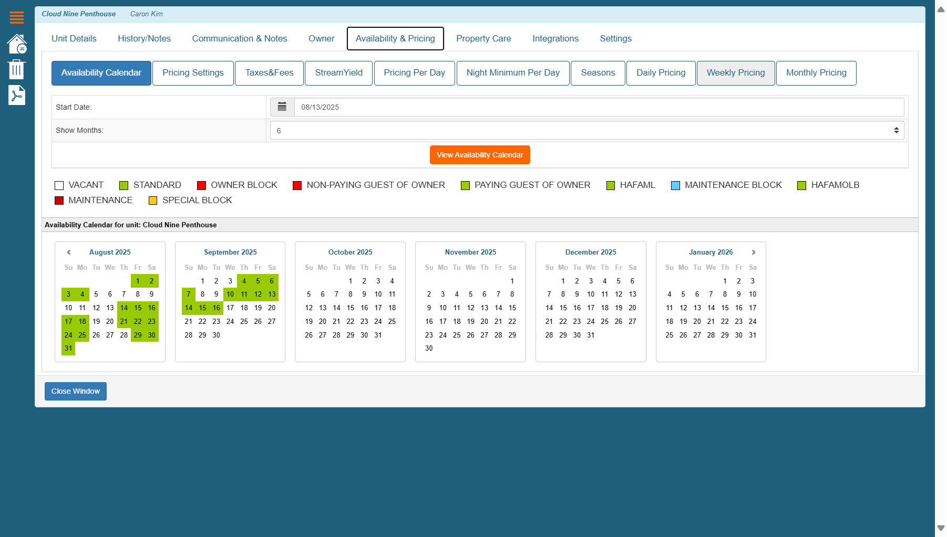
Task: Open the PDF export icon in sidebar
Action: pos(17,95)
